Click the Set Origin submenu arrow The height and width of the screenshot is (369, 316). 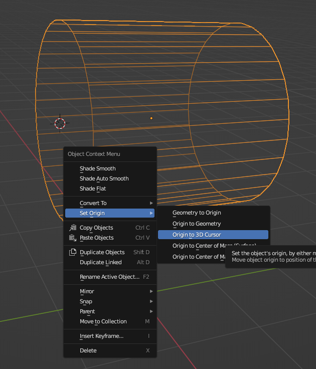151,213
